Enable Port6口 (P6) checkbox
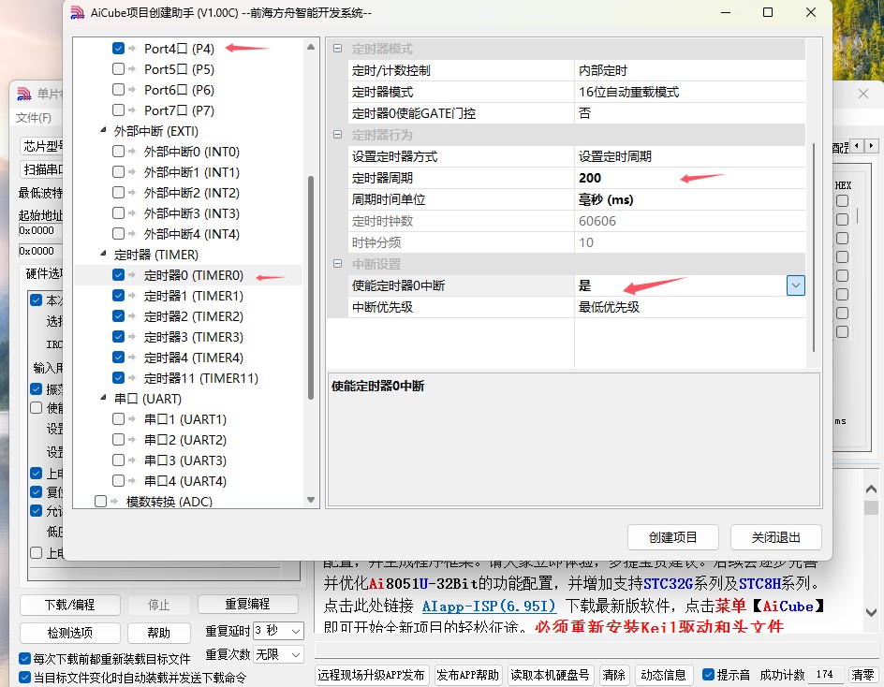The height and width of the screenshot is (687, 884). pyautogui.click(x=118, y=90)
